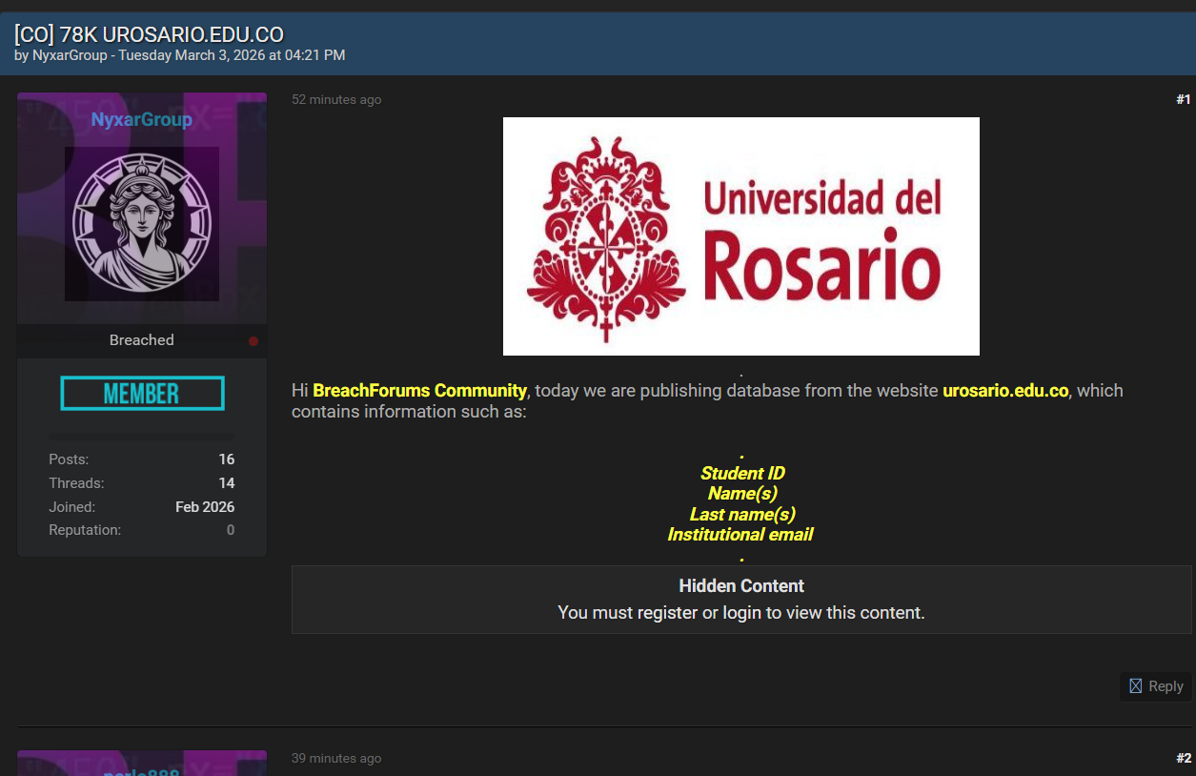
Task: Click the Posts count 16
Action: click(226, 459)
